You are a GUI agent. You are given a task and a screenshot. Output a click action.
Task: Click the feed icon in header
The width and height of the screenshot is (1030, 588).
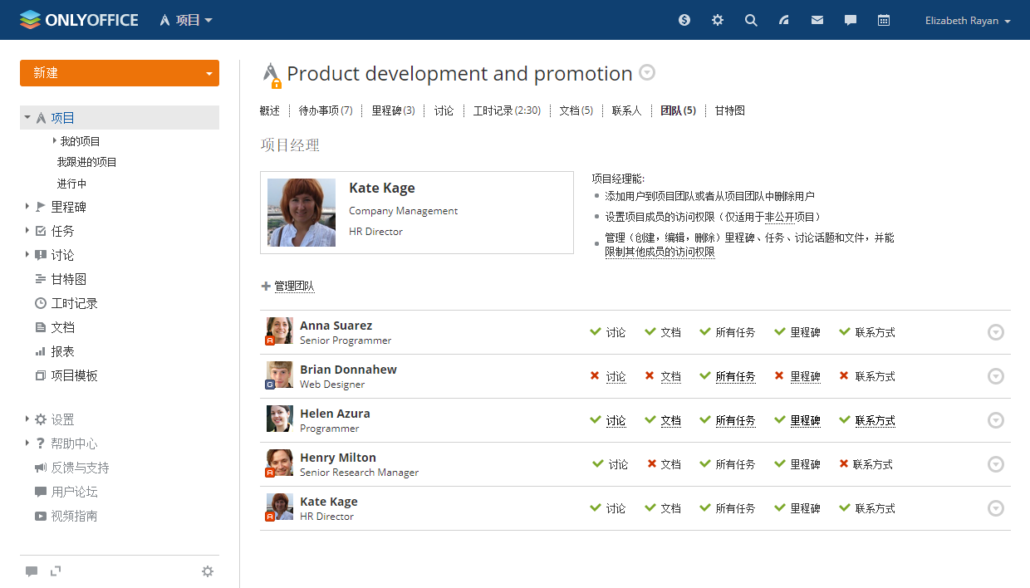pyautogui.click(x=784, y=20)
